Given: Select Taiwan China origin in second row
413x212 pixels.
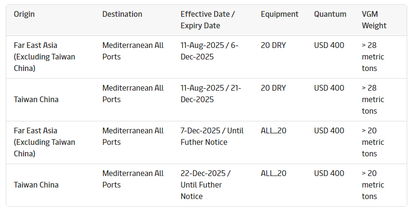Looking at the screenshot, I should coord(36,100).
